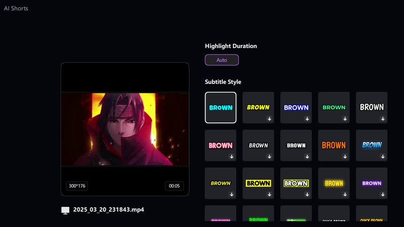The image size is (404, 227).
Task: Download the large white BROWN style
Action: pyautogui.click(x=383, y=119)
